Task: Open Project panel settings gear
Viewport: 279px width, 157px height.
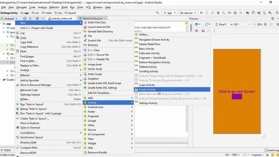Action: (x=37, y=18)
